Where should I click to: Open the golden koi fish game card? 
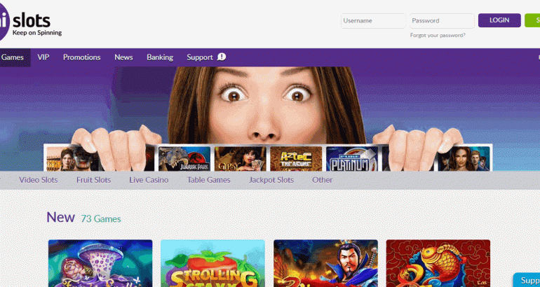point(438,263)
